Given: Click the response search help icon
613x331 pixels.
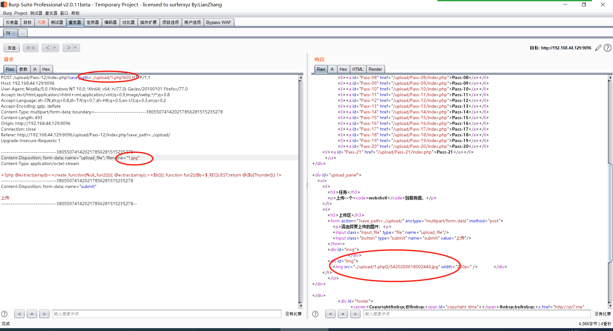Looking at the screenshot, I should click(x=315, y=314).
